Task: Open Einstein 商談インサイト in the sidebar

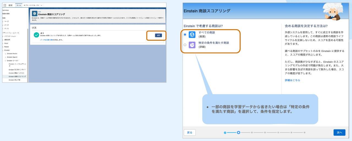Action: click(16, 73)
